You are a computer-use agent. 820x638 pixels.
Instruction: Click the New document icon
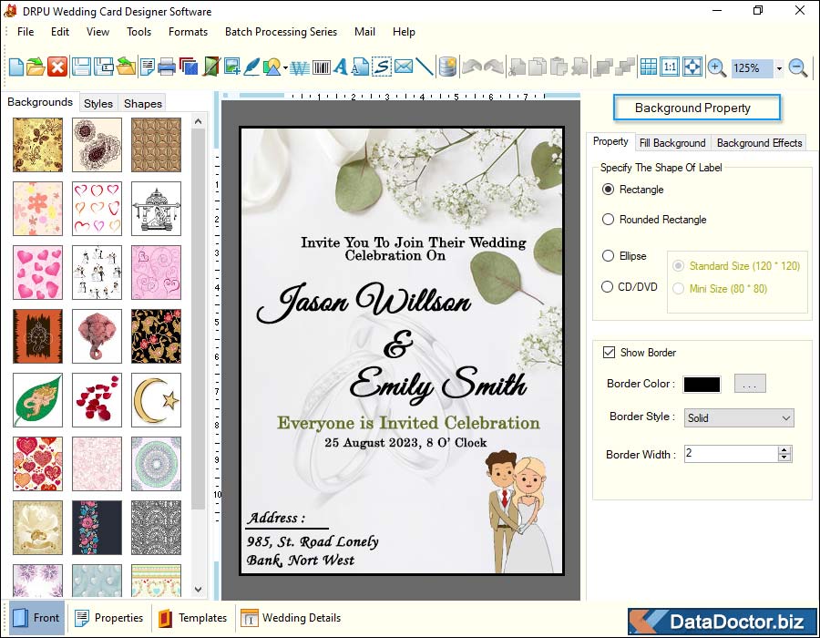click(x=16, y=67)
